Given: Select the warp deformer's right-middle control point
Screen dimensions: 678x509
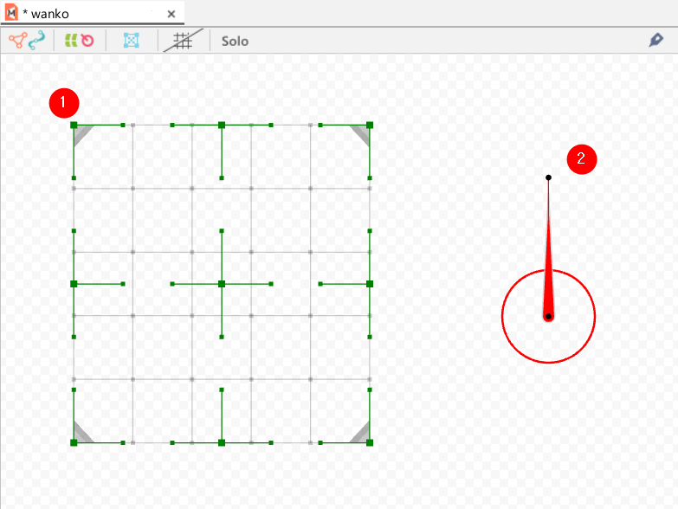Looking at the screenshot, I should tap(370, 284).
